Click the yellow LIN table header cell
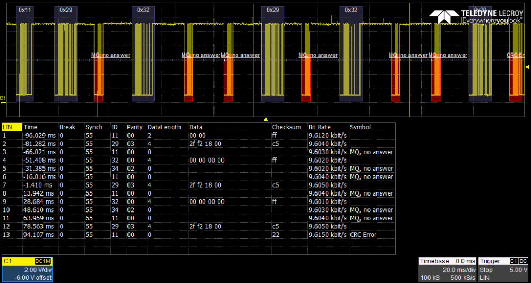The width and height of the screenshot is (531, 283). point(12,127)
